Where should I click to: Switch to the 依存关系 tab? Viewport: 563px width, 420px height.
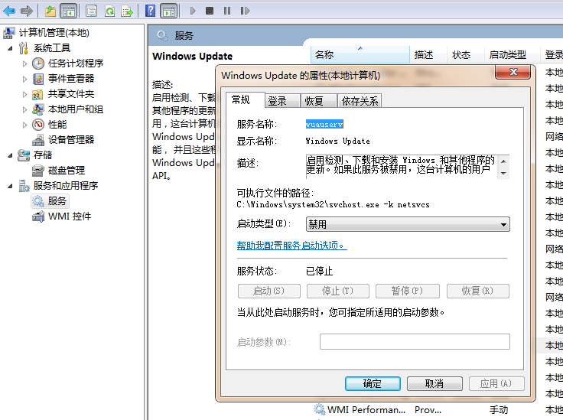(360, 101)
